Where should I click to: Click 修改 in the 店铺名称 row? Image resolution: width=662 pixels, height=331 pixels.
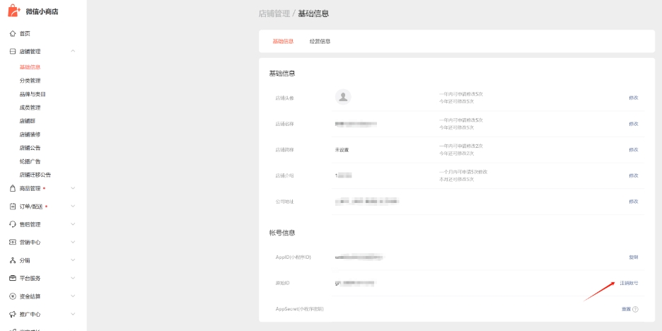(633, 124)
